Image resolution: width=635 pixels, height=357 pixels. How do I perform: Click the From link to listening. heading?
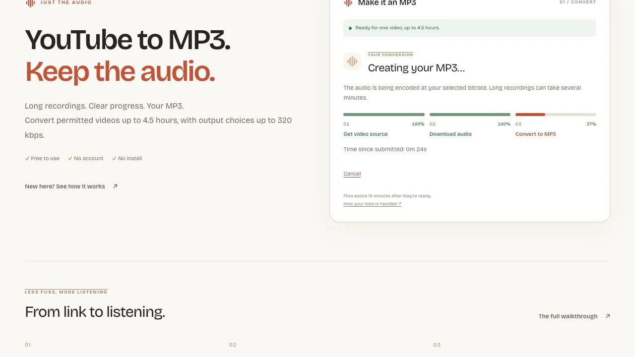coord(95,312)
